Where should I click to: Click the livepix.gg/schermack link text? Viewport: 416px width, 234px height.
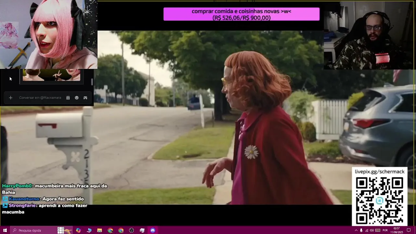click(380, 172)
